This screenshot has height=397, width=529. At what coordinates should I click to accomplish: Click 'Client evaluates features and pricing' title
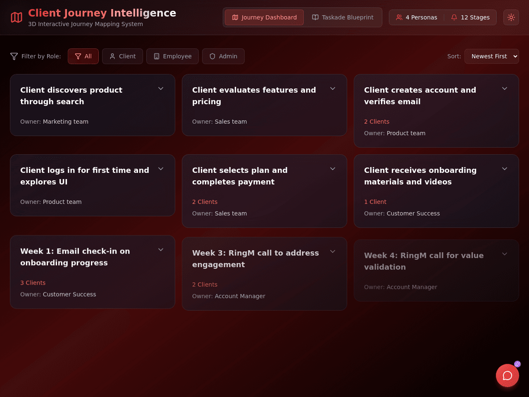point(254,96)
